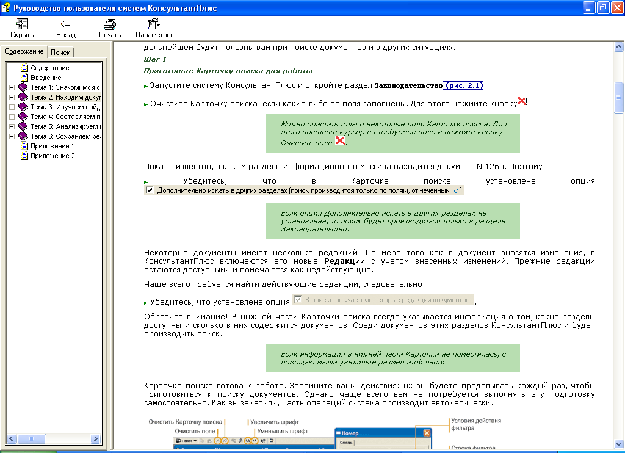This screenshot has height=453, width=625.
Task: Click the Тема 1 book icon
Action: coord(23,87)
